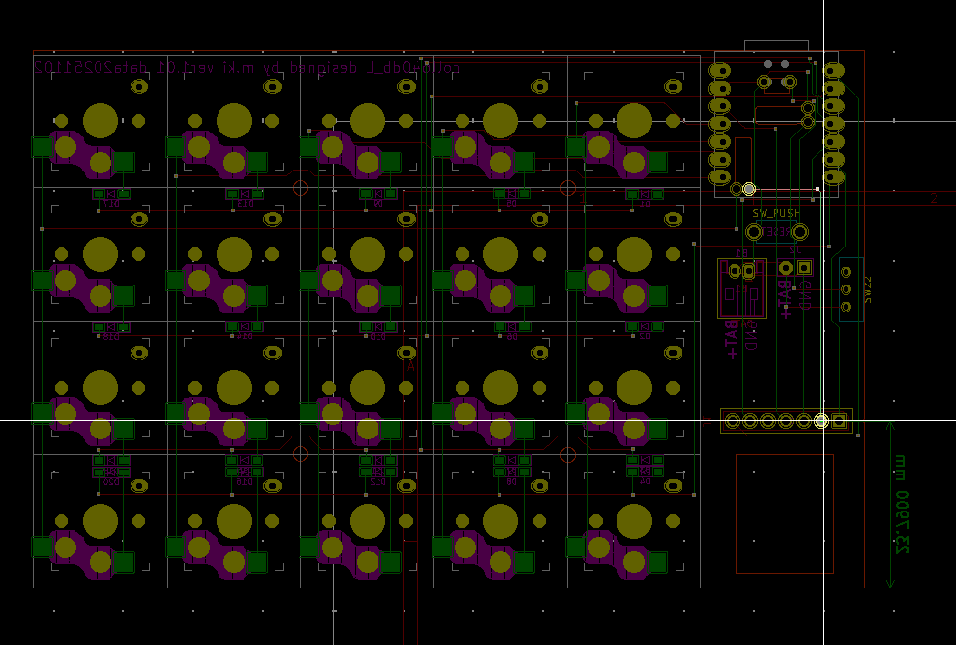Select the D13 diode footprint
Viewport: 956px width, 645px height.
[x=244, y=193]
